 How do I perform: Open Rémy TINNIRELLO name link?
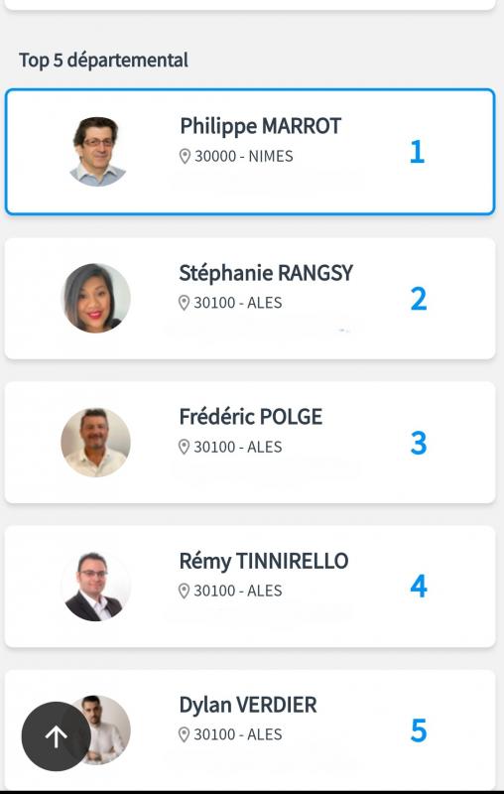264,561
